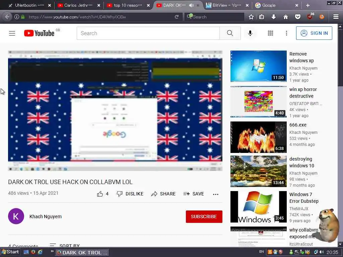Image resolution: width=343 pixels, height=257 pixels.
Task: Open the YouTube hamburger guide menu
Action: 12,33
